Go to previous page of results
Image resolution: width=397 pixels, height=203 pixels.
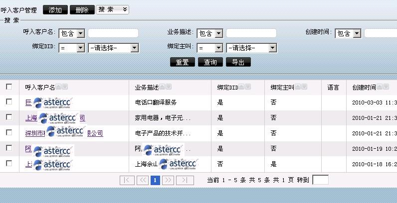tap(143, 180)
